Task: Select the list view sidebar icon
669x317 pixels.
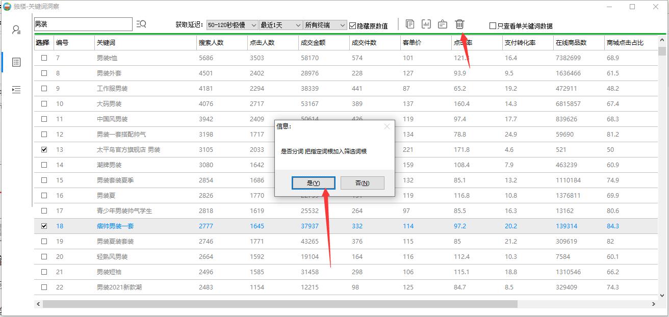Action: (16, 62)
